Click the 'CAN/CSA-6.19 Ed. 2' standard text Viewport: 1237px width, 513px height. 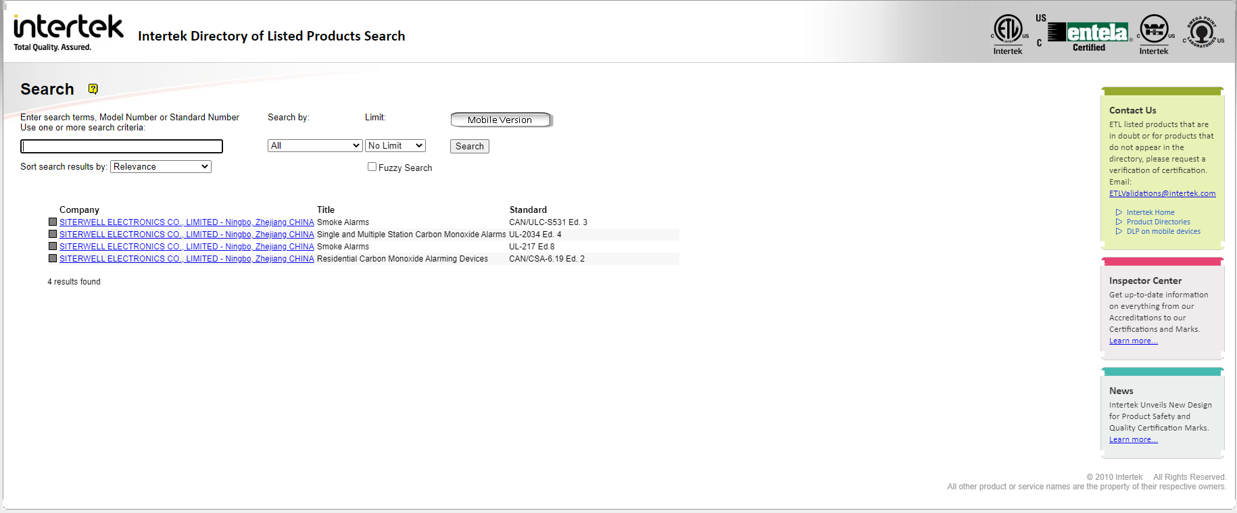click(547, 259)
